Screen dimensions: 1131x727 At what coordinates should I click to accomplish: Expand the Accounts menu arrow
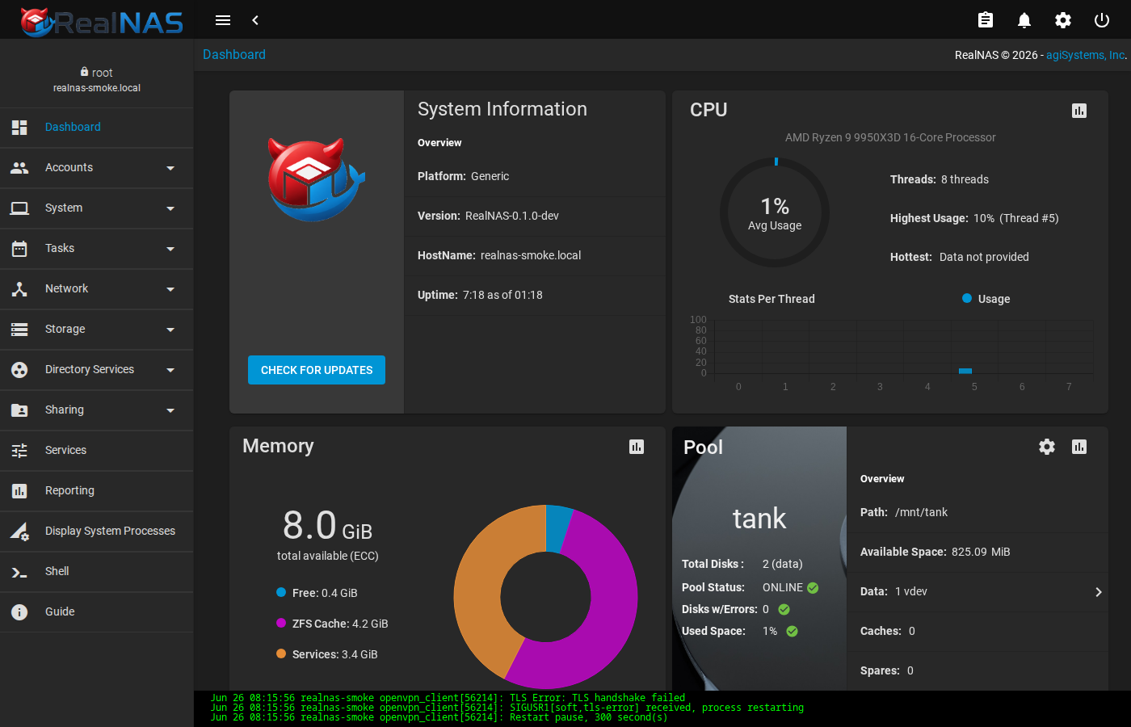[170, 168]
